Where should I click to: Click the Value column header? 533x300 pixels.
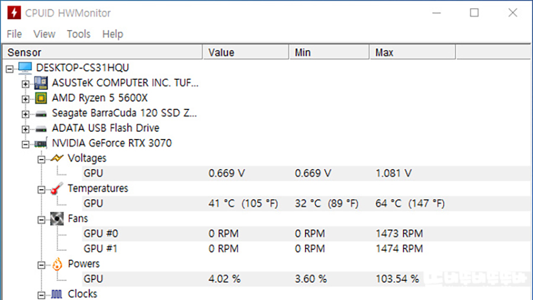point(246,53)
